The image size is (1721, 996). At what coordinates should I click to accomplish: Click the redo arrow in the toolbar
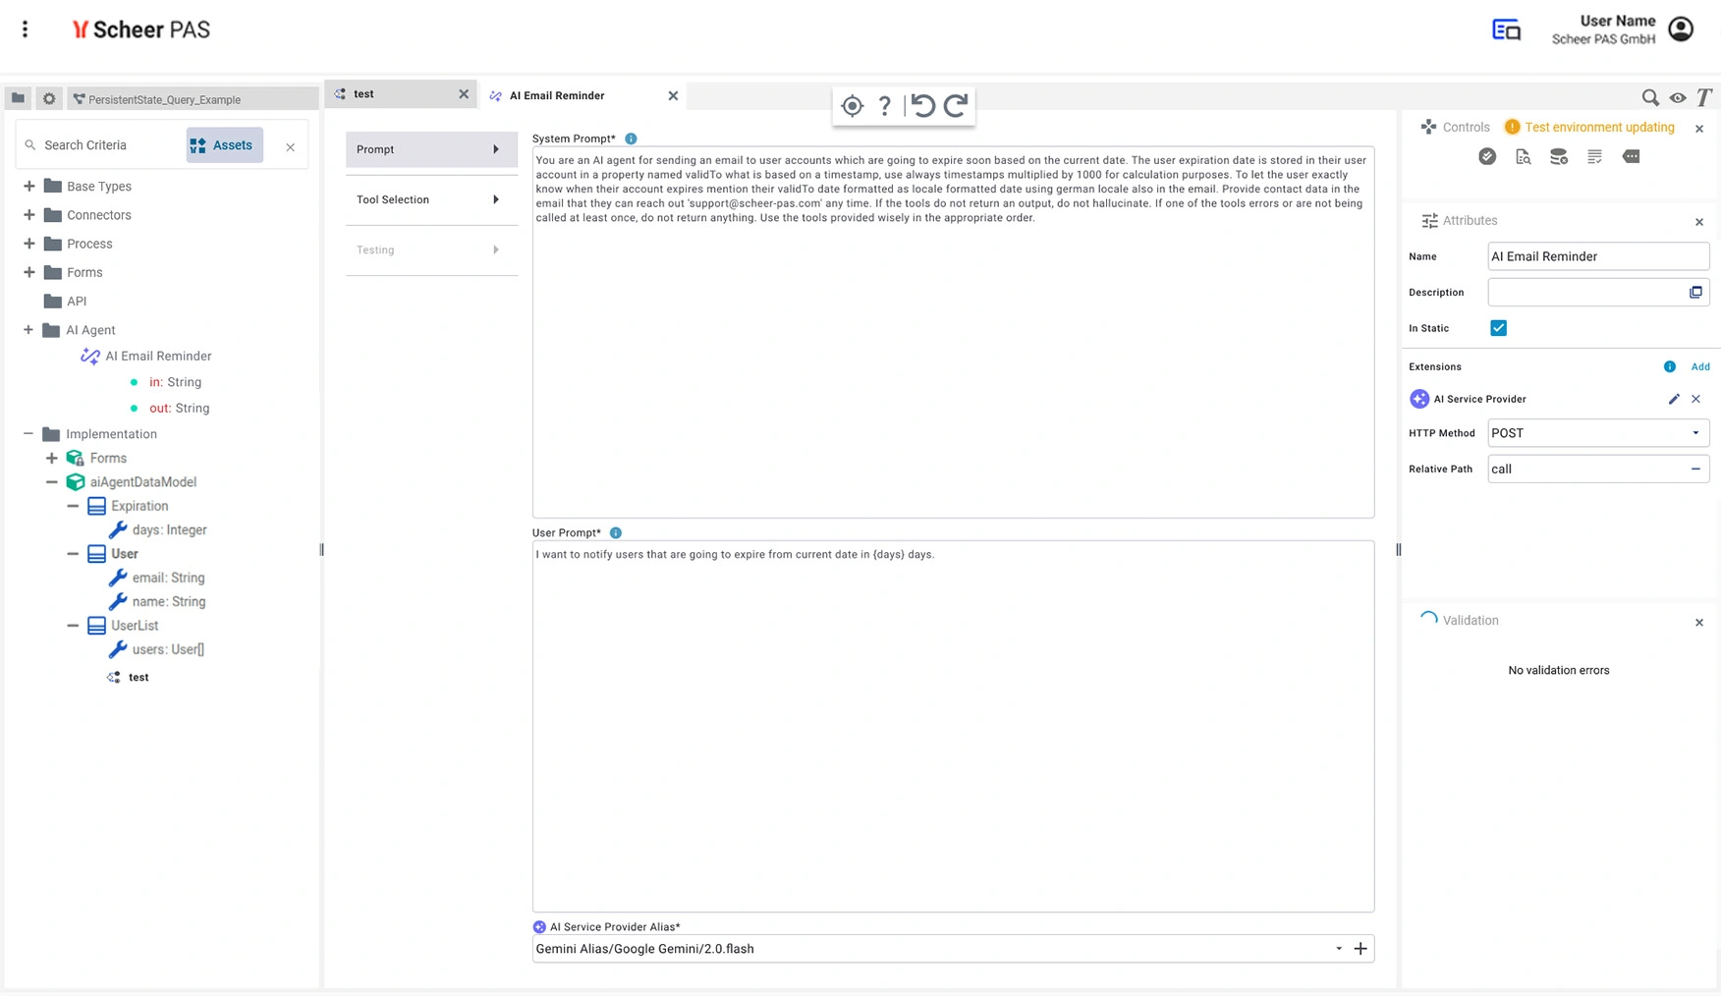[x=956, y=105]
